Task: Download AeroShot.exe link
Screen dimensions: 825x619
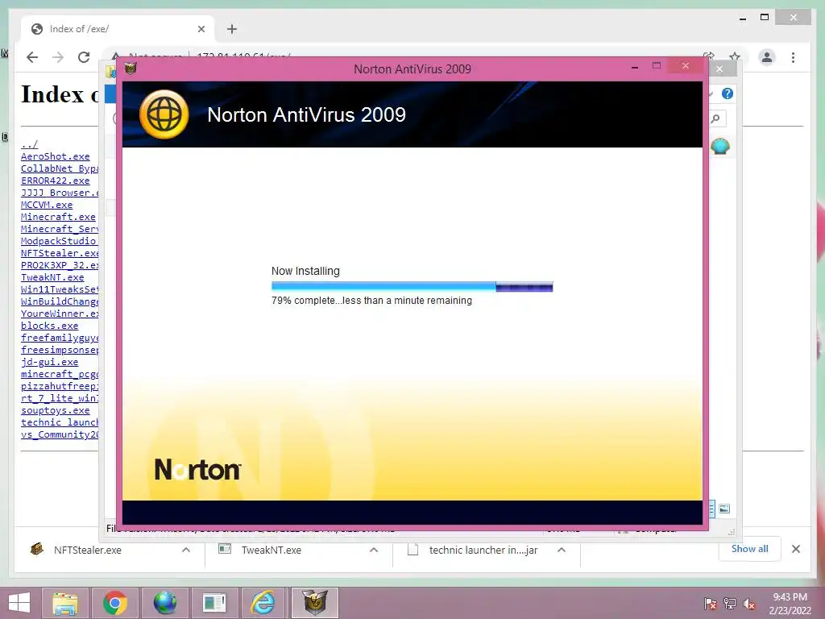Action: [56, 156]
